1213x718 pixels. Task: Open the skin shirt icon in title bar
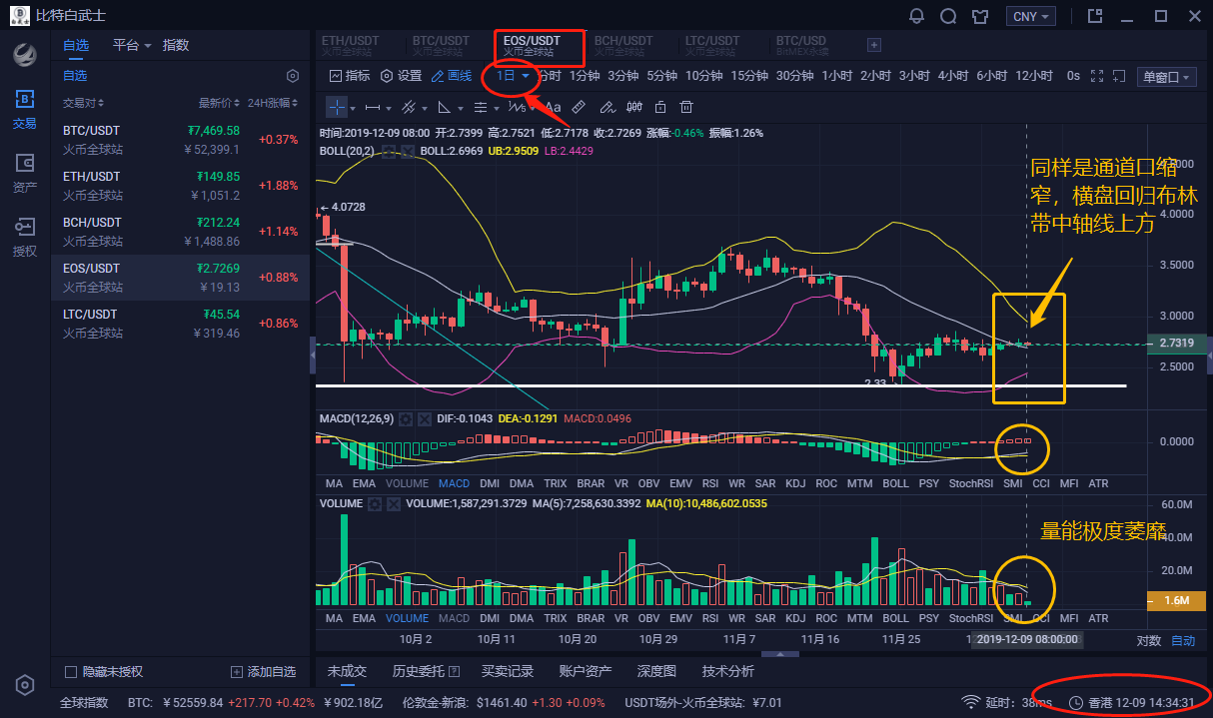pyautogui.click(x=980, y=16)
